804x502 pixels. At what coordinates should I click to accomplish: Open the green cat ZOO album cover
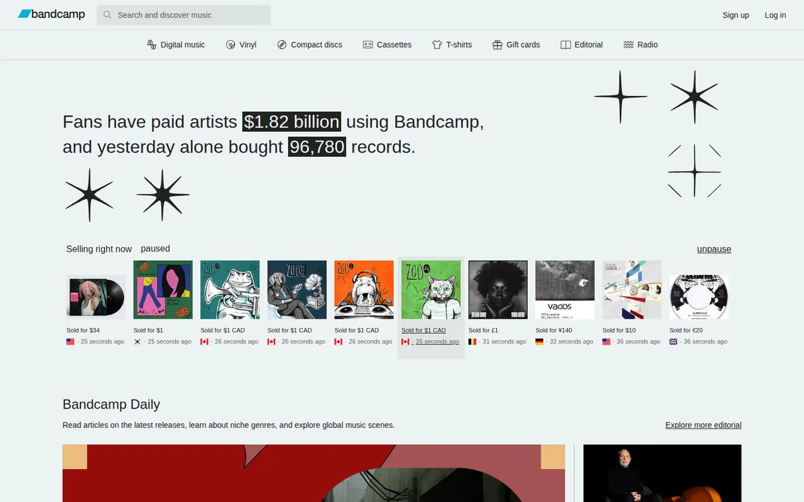coord(431,290)
